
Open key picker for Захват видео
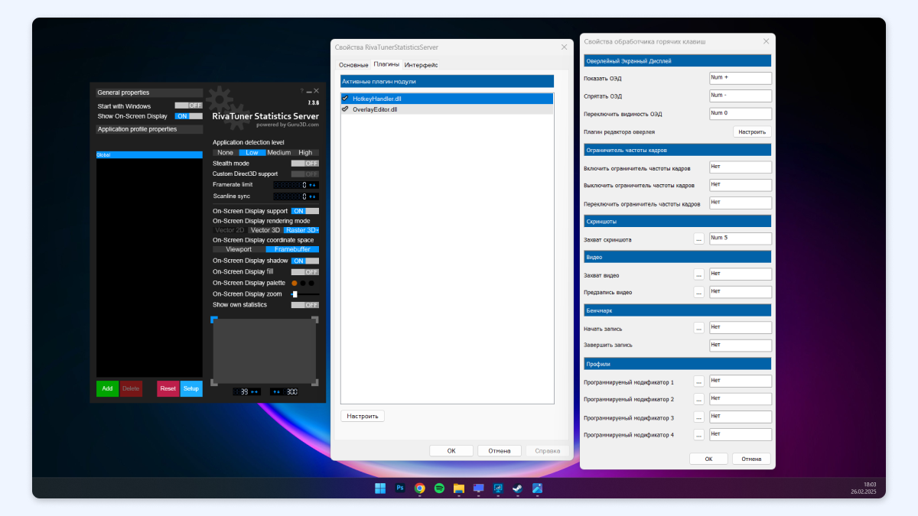tap(698, 274)
